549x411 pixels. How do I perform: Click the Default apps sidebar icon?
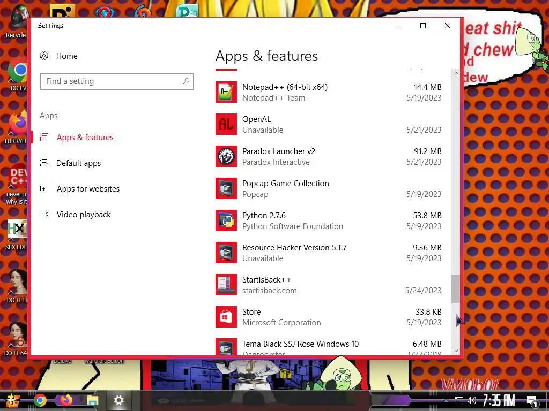[44, 163]
